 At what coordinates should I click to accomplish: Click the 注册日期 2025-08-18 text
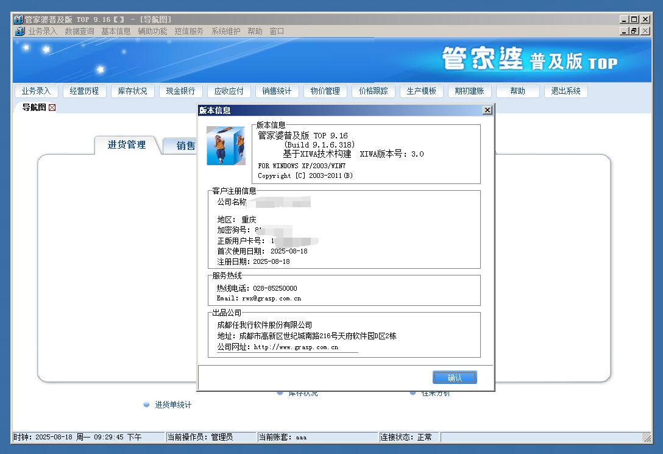point(253,261)
